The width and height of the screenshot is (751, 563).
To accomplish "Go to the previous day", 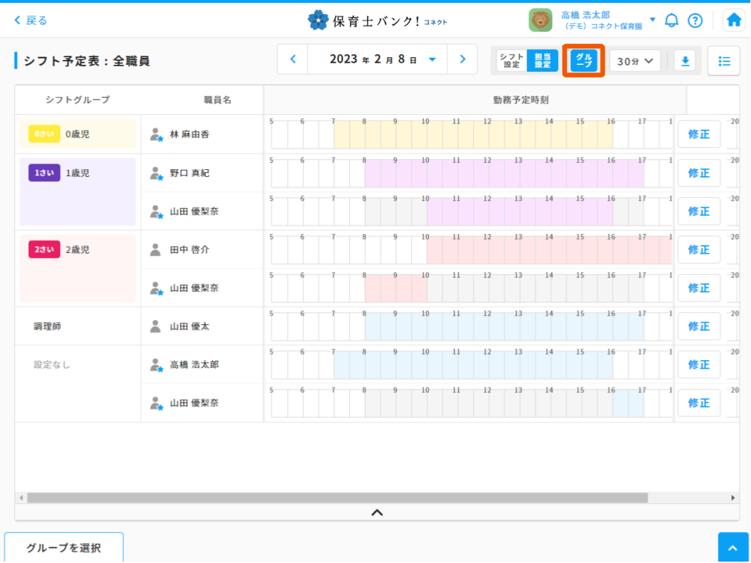I will [x=293, y=59].
